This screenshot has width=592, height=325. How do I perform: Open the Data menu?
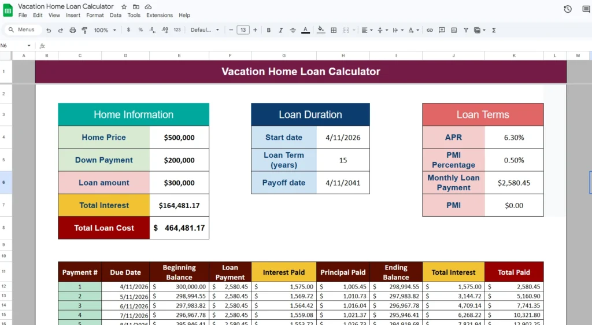coord(116,15)
